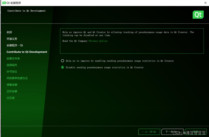The width and height of the screenshot is (209, 137).
Task: Click the Contribute to Qt Development page header
Action: tap(26, 11)
